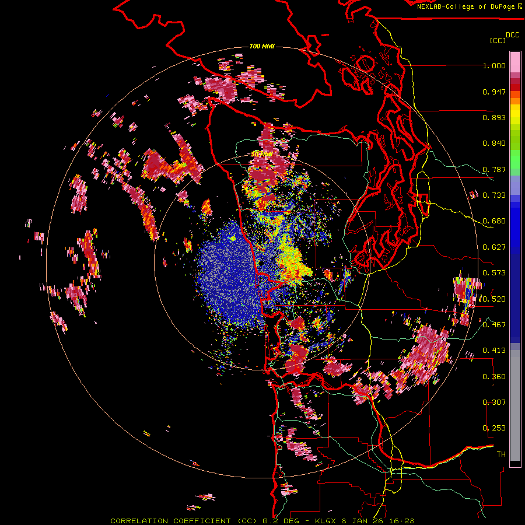Image resolution: width=525 pixels, height=525 pixels.
Task: Click the 0.520 scale value
Action: click(x=494, y=299)
